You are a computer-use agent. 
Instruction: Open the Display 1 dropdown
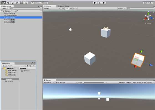[x=49, y=82]
